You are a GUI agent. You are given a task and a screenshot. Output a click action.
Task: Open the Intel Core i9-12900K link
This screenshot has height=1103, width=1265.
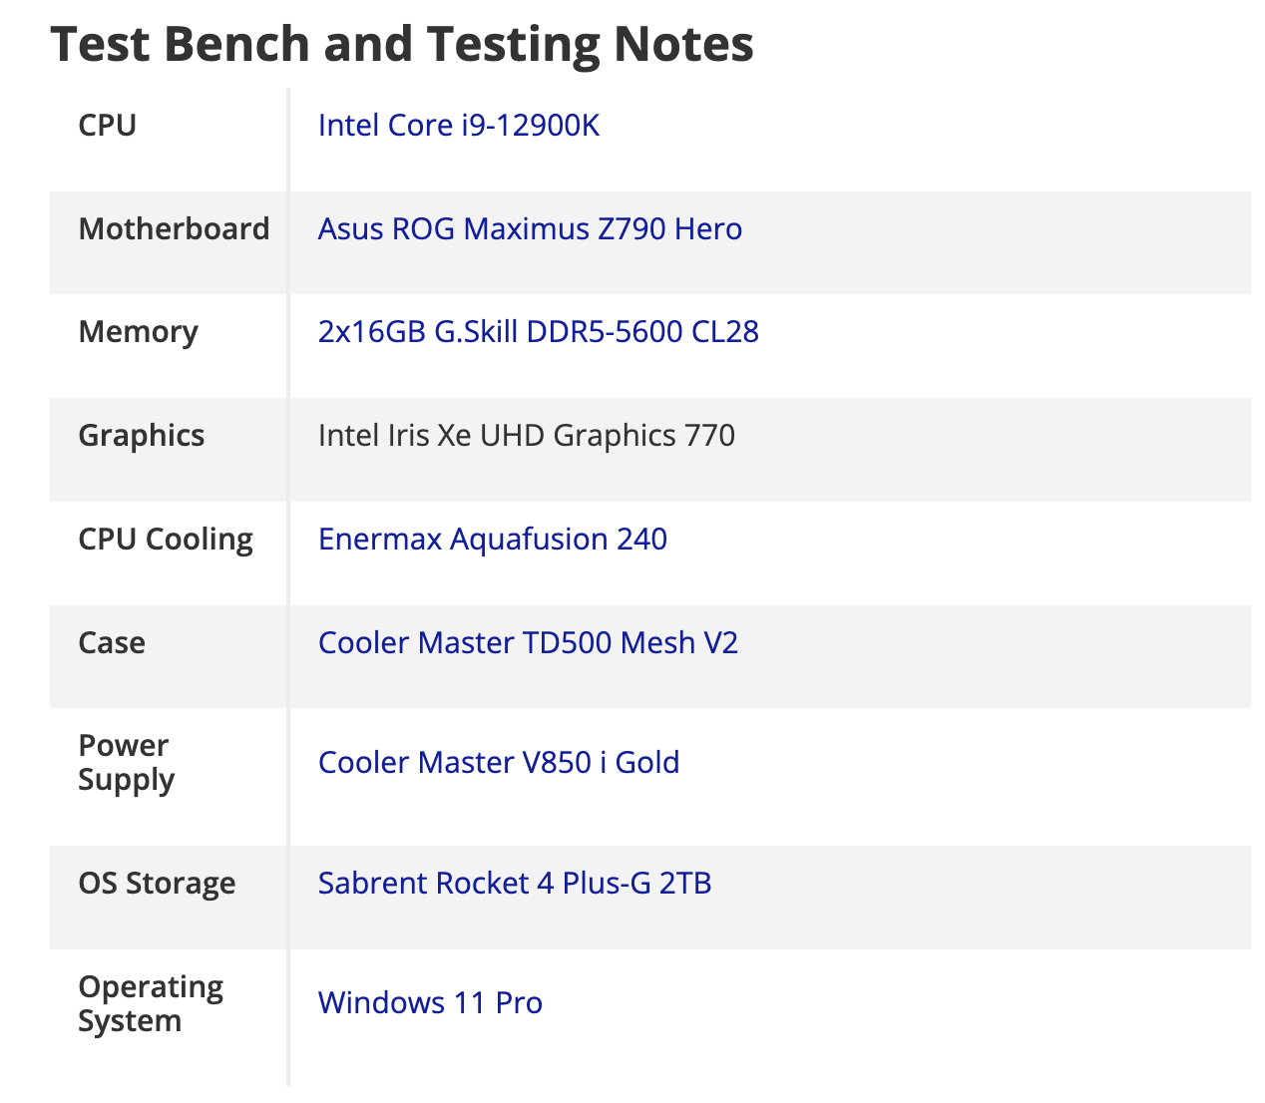[458, 126]
